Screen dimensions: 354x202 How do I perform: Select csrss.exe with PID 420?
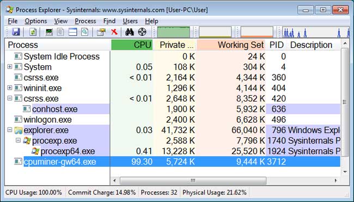tap(173, 99)
